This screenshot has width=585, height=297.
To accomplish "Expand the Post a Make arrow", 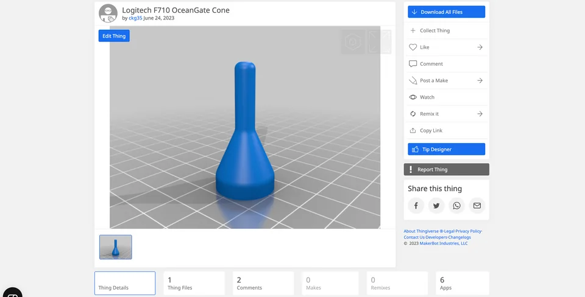I will pyautogui.click(x=480, y=80).
